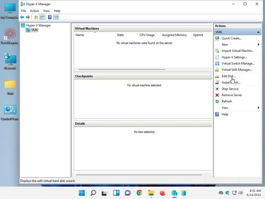Sort by the State column header
The image size is (265, 199).
pyautogui.click(x=126, y=35)
